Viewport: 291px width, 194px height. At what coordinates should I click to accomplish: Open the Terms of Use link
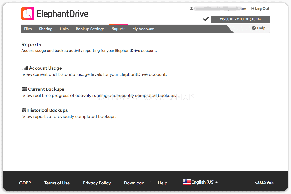coord(57,183)
